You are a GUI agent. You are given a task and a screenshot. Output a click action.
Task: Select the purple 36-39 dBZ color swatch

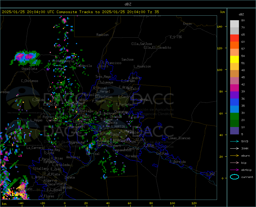(x=234, y=95)
